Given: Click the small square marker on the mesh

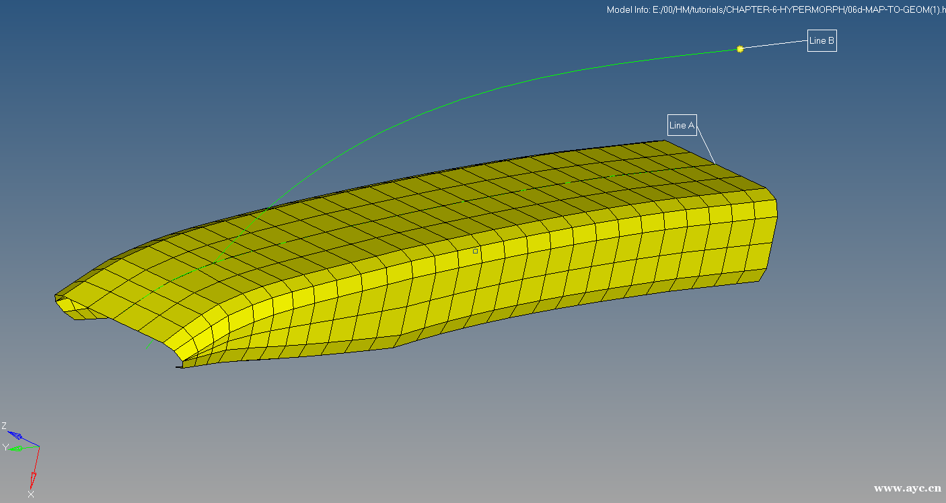Looking at the screenshot, I should [475, 251].
